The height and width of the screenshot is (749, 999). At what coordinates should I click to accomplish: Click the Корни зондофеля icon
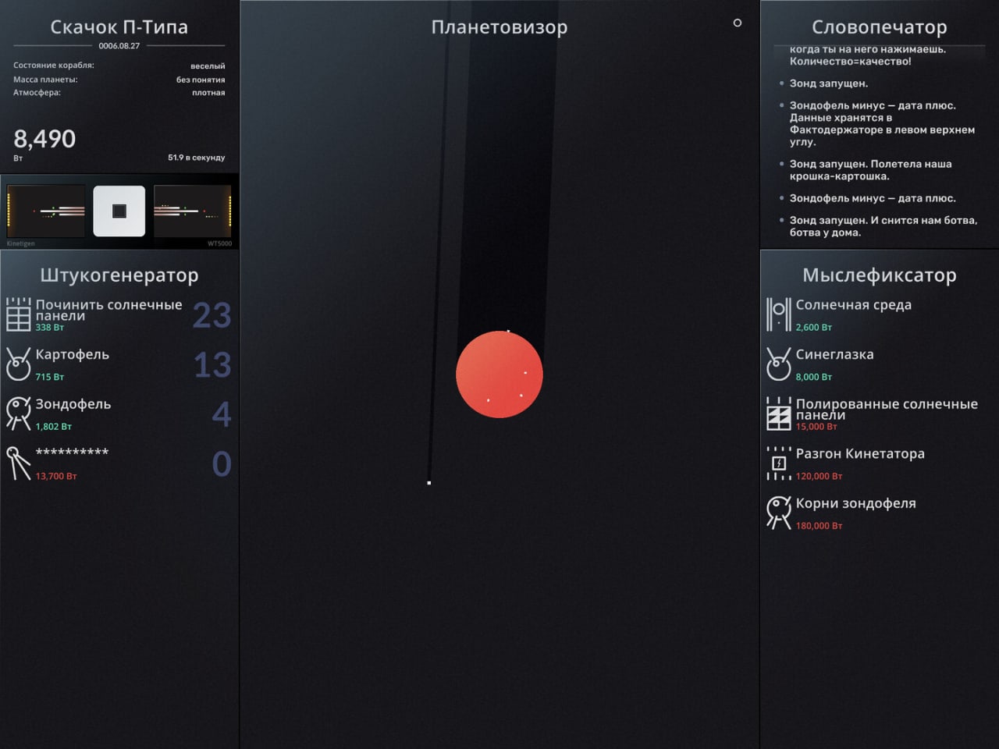pyautogui.click(x=778, y=513)
